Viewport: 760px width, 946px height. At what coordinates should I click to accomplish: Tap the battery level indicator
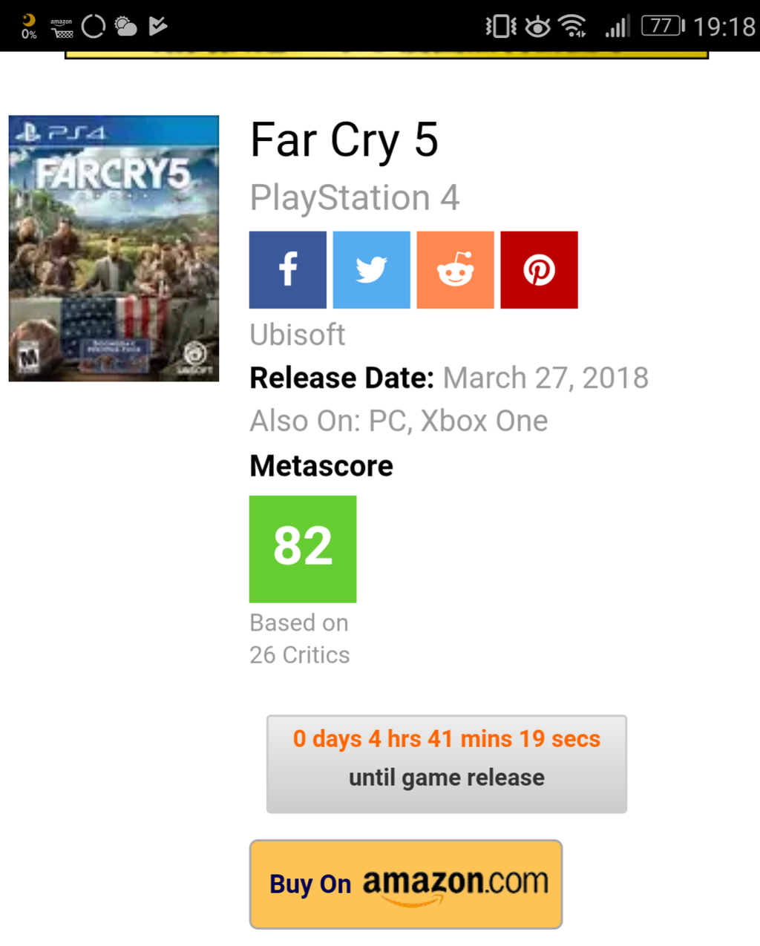click(662, 27)
